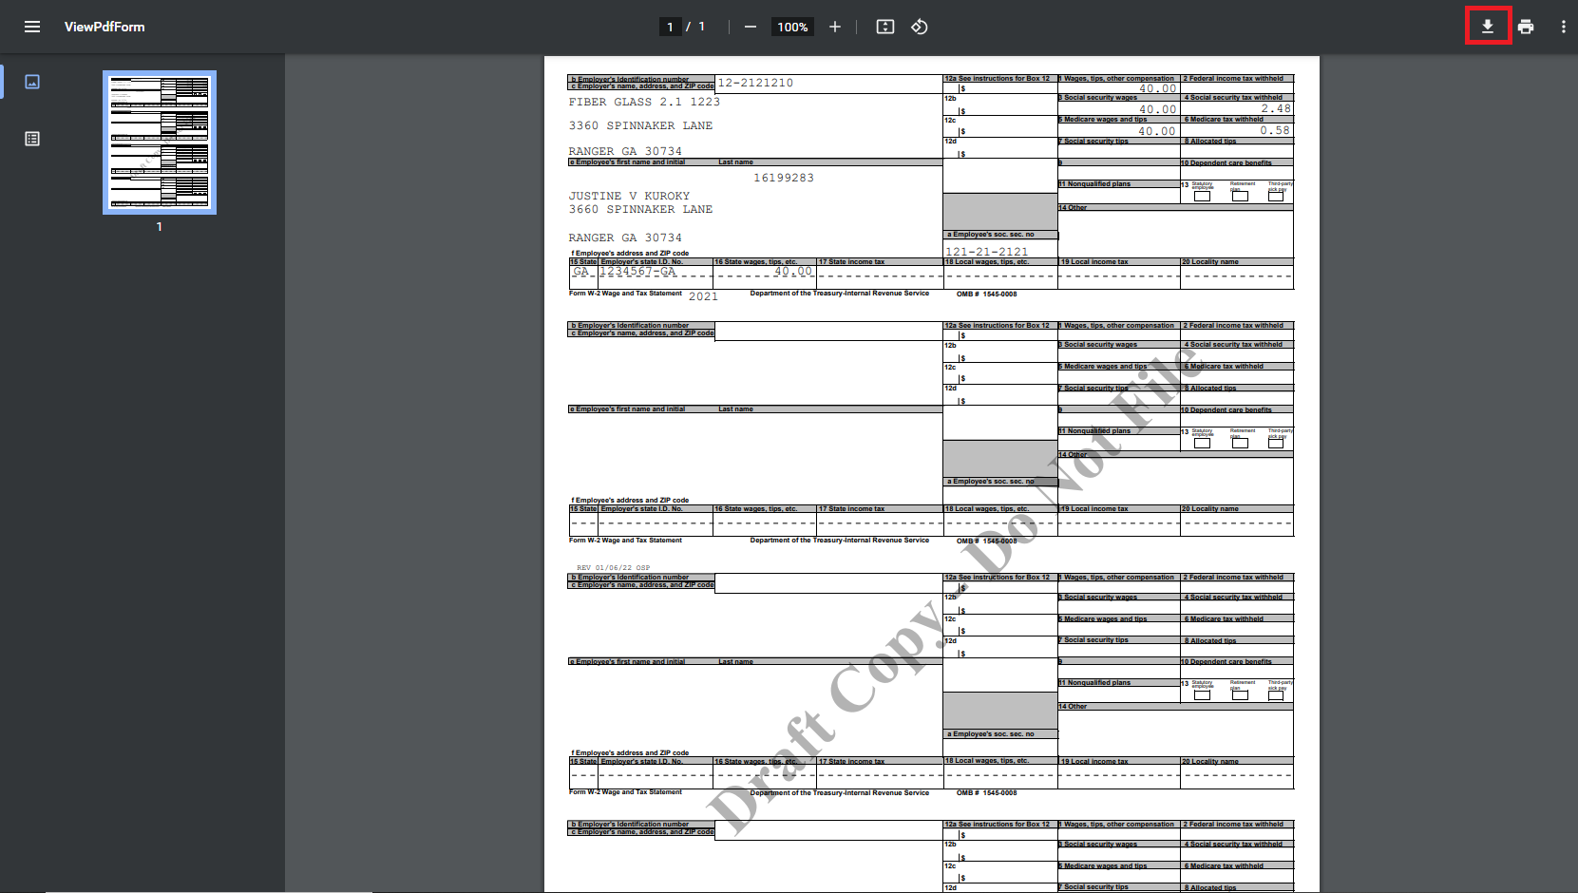This screenshot has width=1578, height=893.
Task: Click the ViewPdfForm document title
Action: (105, 27)
